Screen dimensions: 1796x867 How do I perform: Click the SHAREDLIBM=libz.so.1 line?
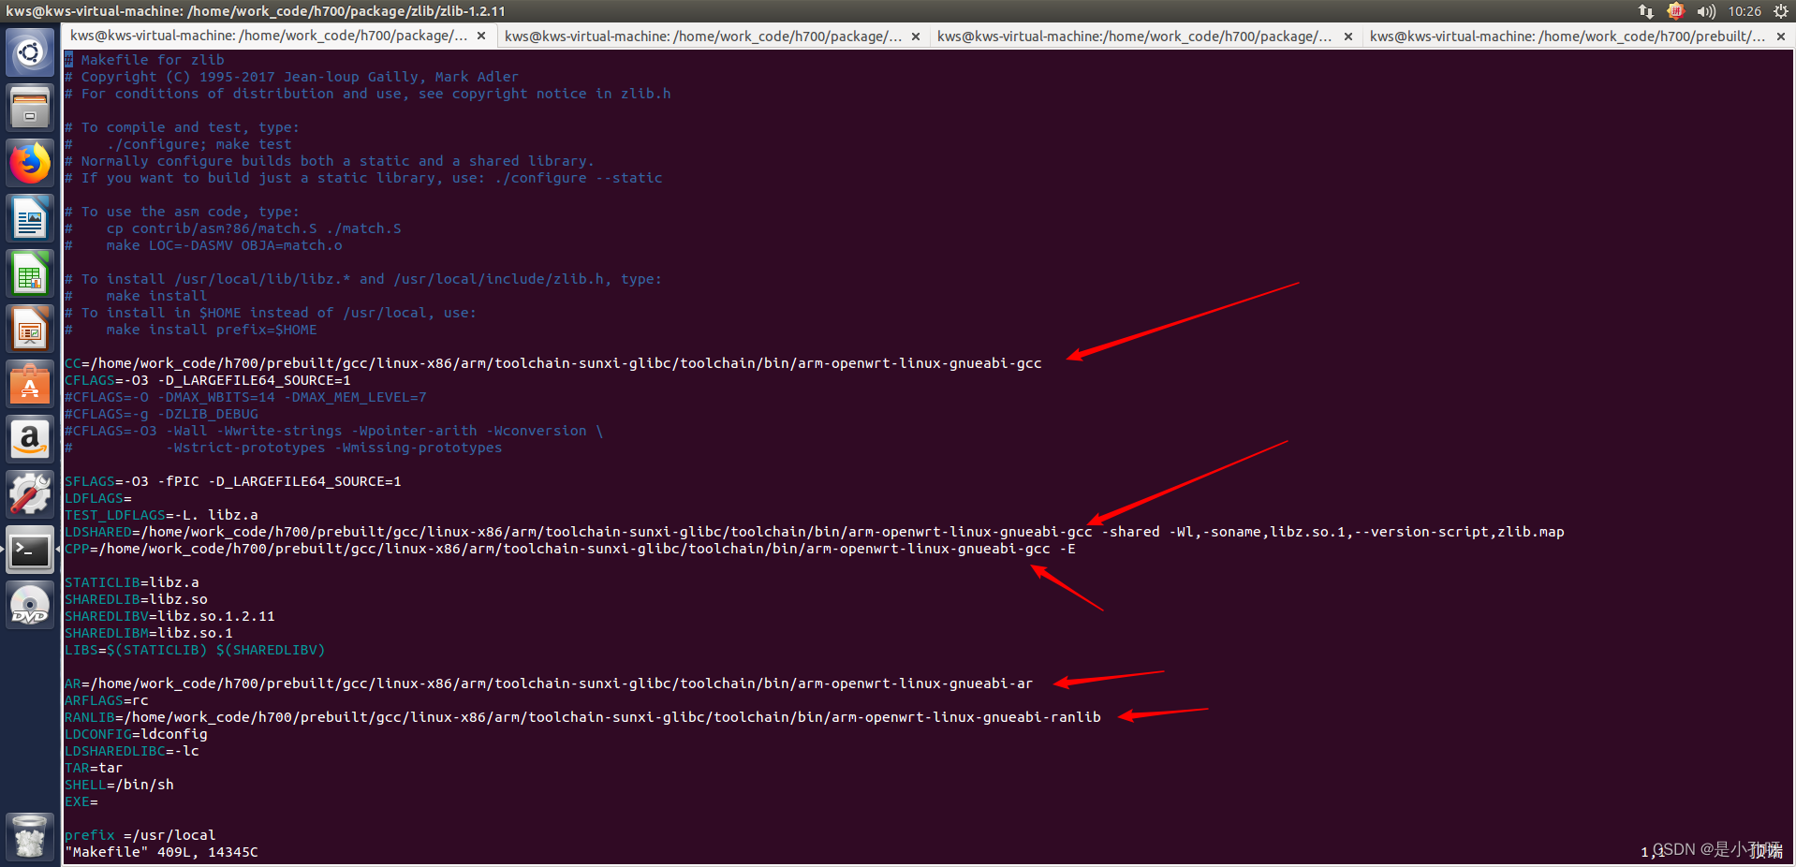click(x=149, y=633)
